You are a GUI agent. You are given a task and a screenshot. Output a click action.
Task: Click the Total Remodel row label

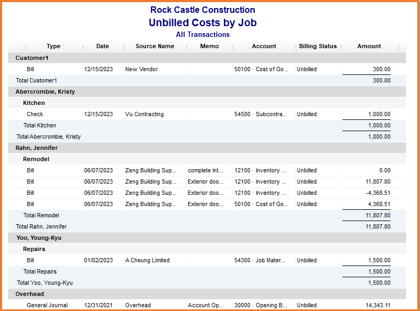(x=41, y=215)
